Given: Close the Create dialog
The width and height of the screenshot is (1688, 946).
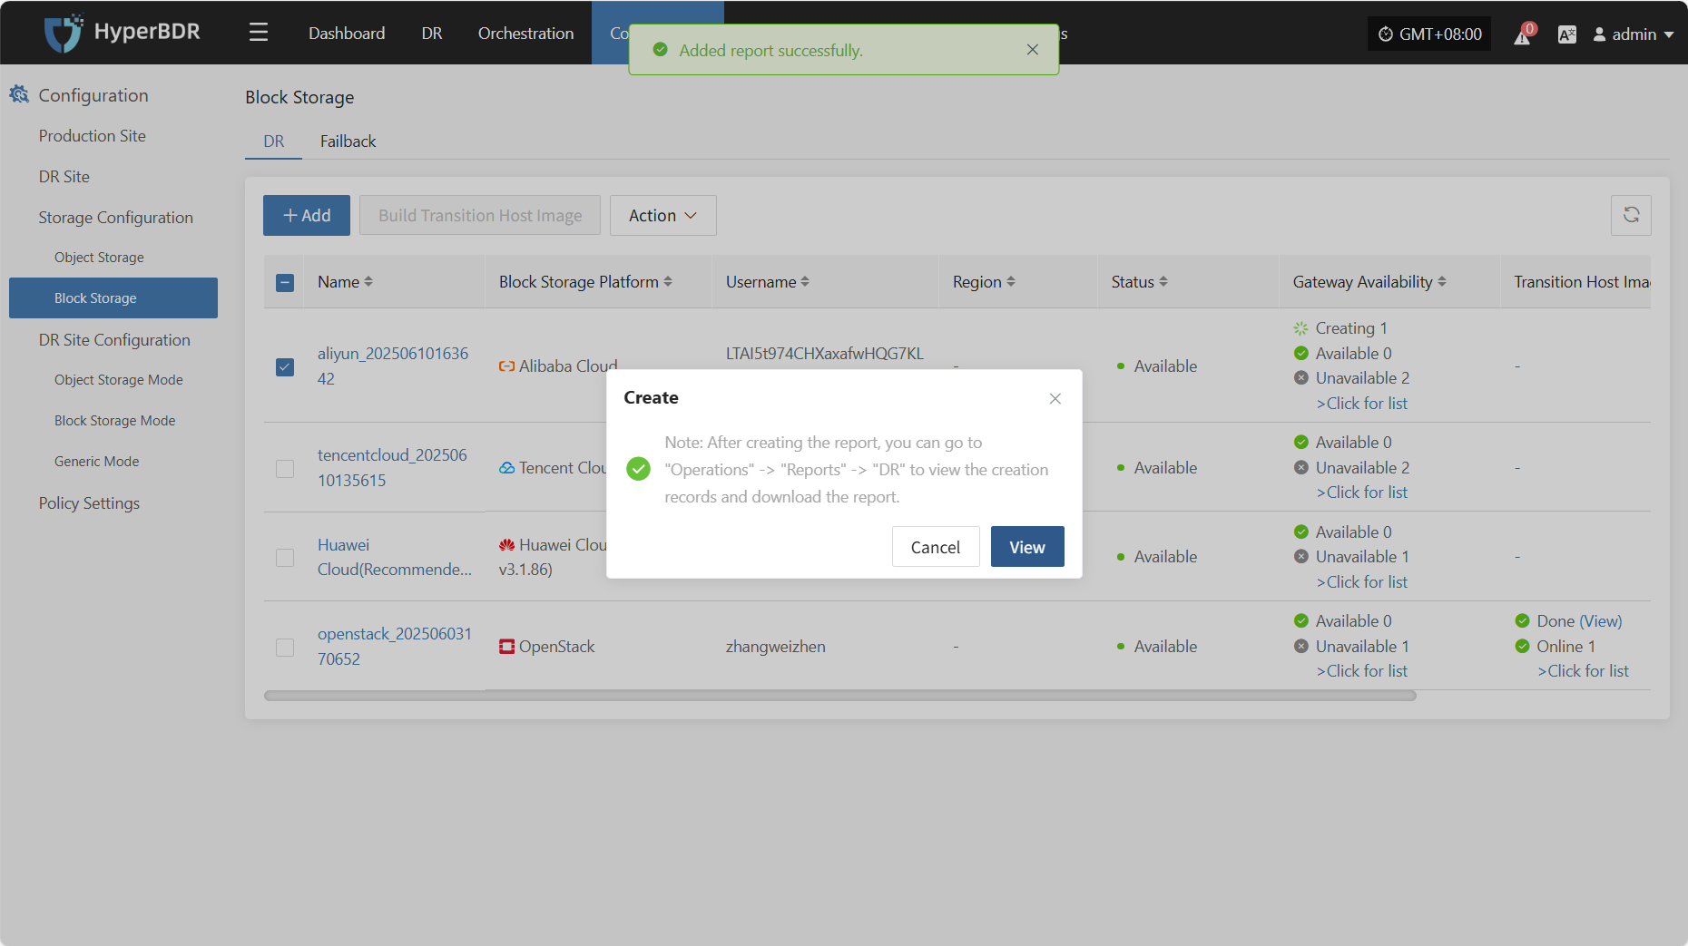Looking at the screenshot, I should [x=1055, y=398].
